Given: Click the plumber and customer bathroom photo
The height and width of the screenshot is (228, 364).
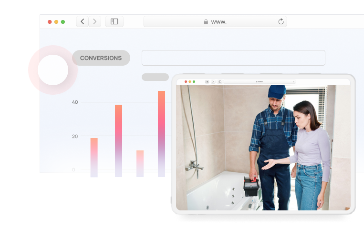Looking at the screenshot, I should pos(263,148).
